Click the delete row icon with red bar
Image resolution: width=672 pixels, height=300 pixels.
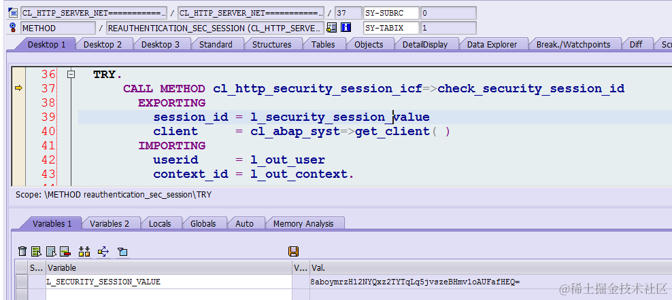[65, 251]
